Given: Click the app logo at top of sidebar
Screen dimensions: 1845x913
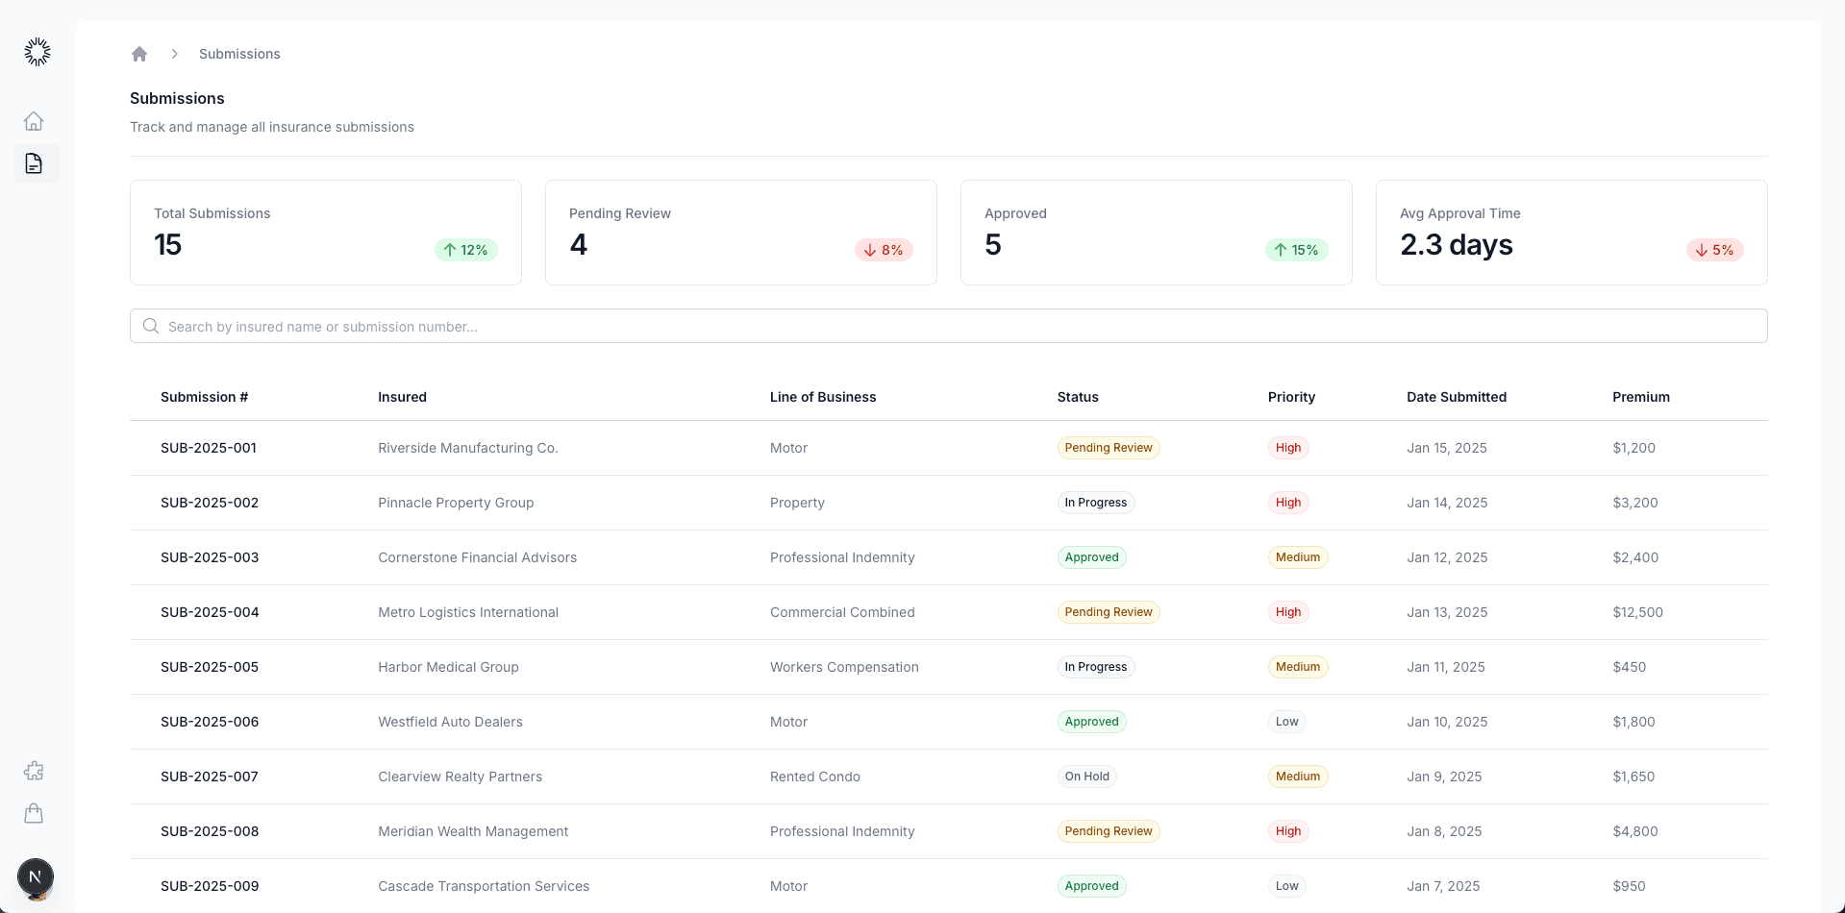Looking at the screenshot, I should tap(37, 51).
